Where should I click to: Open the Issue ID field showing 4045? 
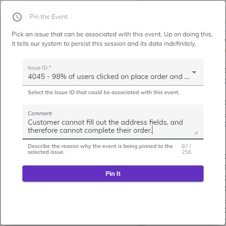click(113, 72)
